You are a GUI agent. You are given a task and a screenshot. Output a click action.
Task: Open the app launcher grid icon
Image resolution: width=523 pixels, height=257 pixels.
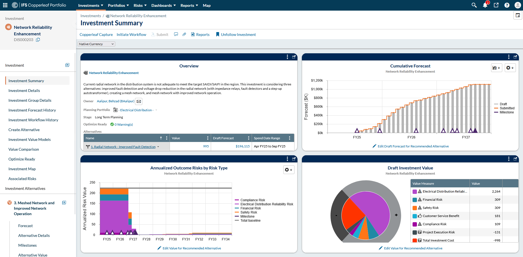pyautogui.click(x=5, y=5)
